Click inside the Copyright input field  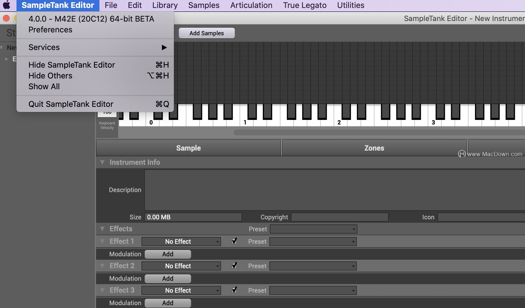coord(340,217)
